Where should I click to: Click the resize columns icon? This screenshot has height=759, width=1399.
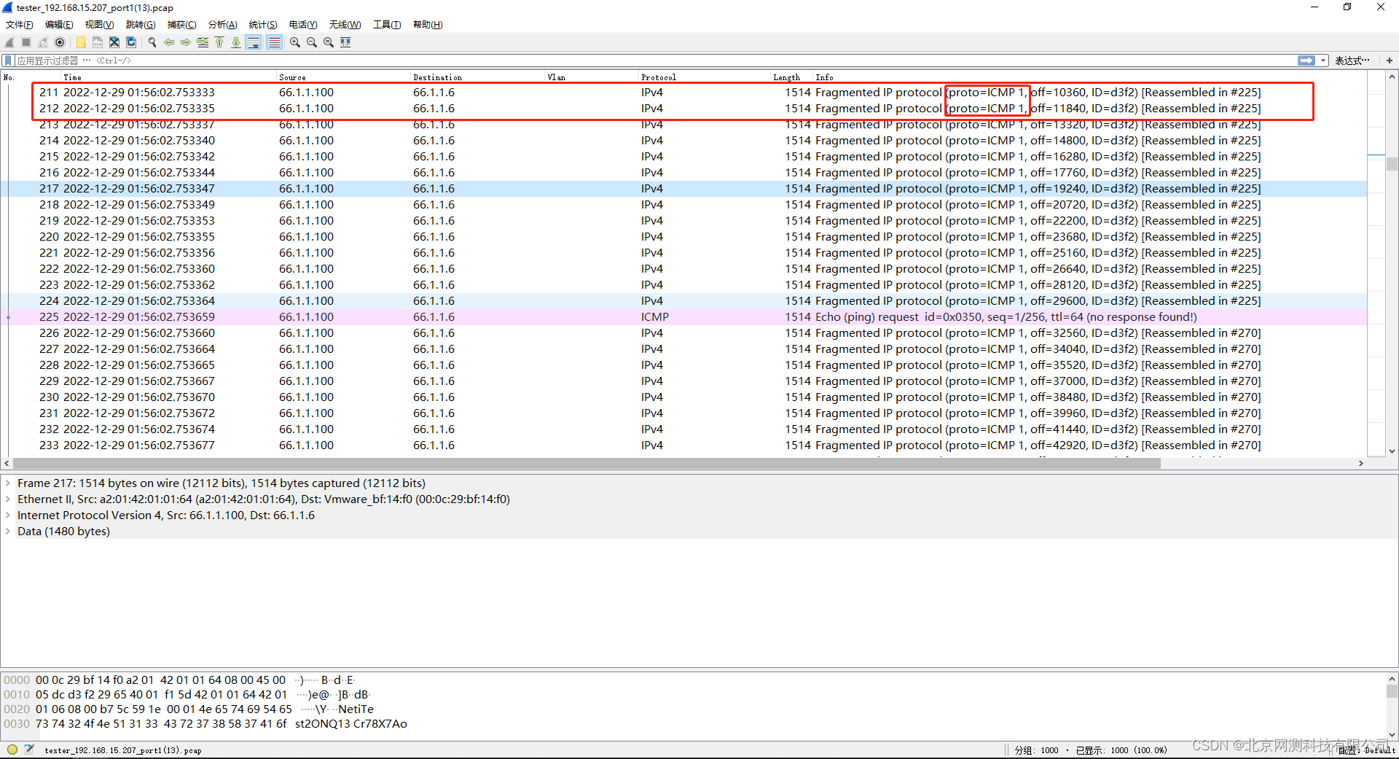click(x=345, y=42)
